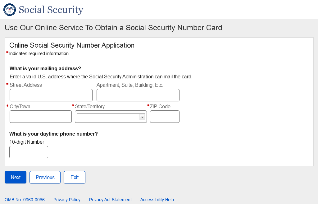Image resolution: width=318 pixels, height=204 pixels.
Task: Click into the ZIP Code field
Action: tap(165, 117)
